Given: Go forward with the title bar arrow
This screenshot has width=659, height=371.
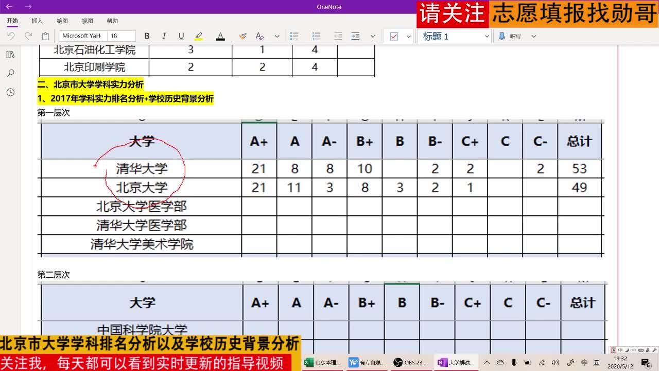Looking at the screenshot, I should 28,7.
